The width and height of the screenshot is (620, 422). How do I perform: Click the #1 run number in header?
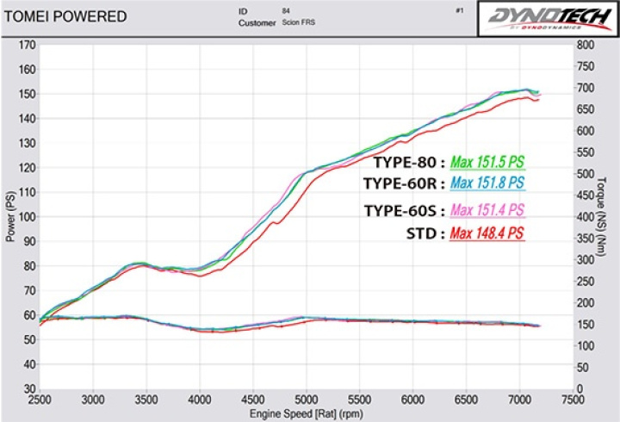coord(457,11)
